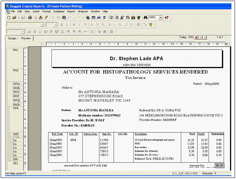Find text using binoculars icon
This screenshot has width=236, height=179.
click(145, 18)
